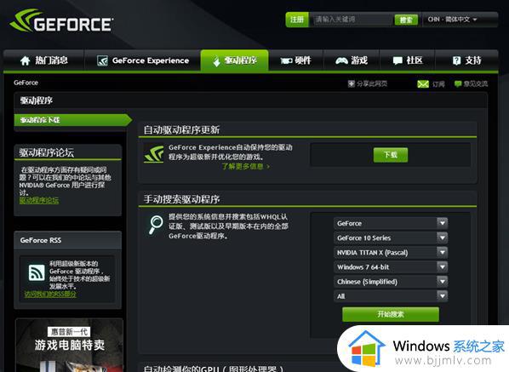The width and height of the screenshot is (509, 372).
Task: Expand the NVIDIA TITAN X (Pascal) dropdown
Action: [391, 253]
